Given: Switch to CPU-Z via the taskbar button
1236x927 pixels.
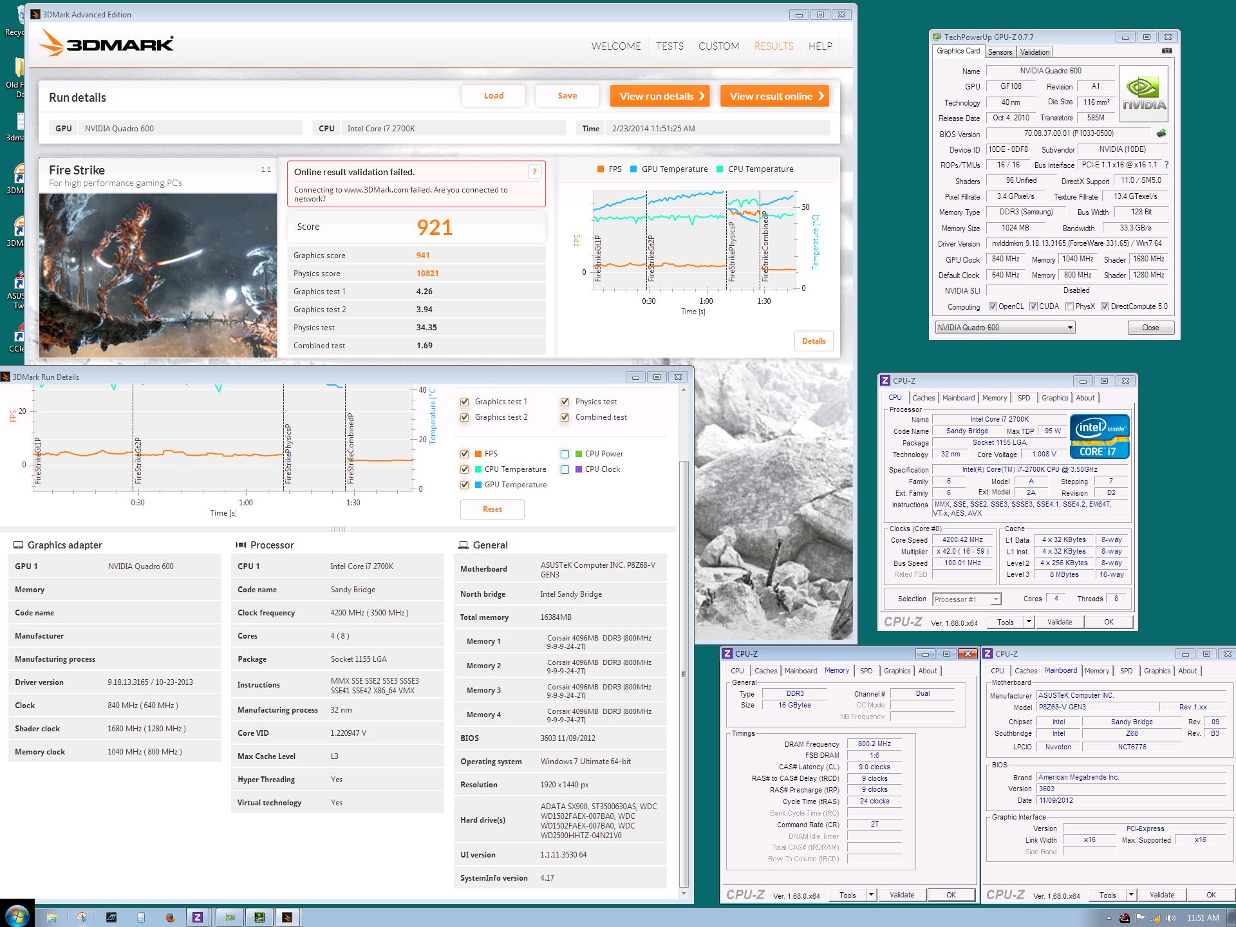Looking at the screenshot, I should [x=198, y=917].
